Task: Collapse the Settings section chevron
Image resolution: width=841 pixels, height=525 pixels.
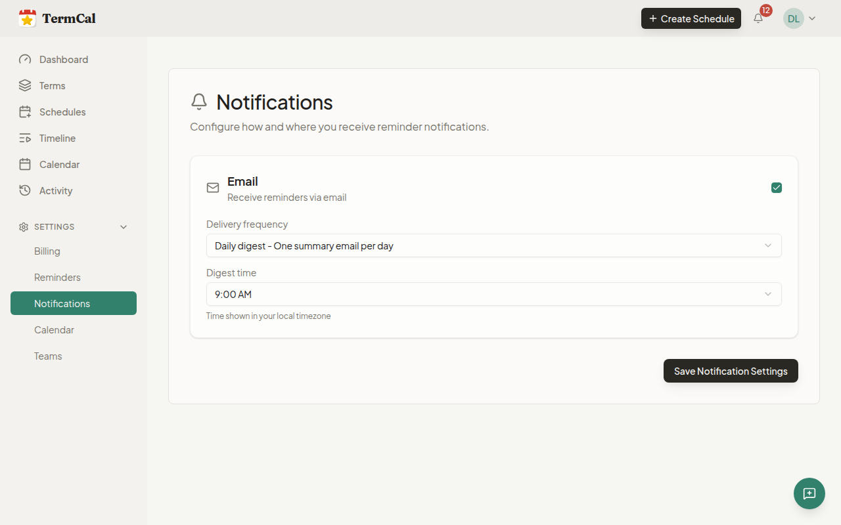Action: [x=124, y=227]
